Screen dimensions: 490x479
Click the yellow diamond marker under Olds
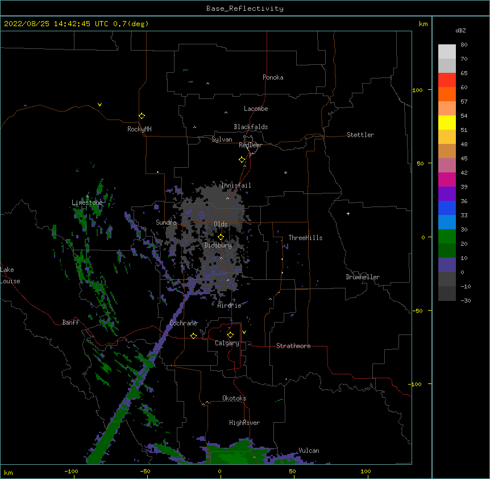click(x=221, y=237)
